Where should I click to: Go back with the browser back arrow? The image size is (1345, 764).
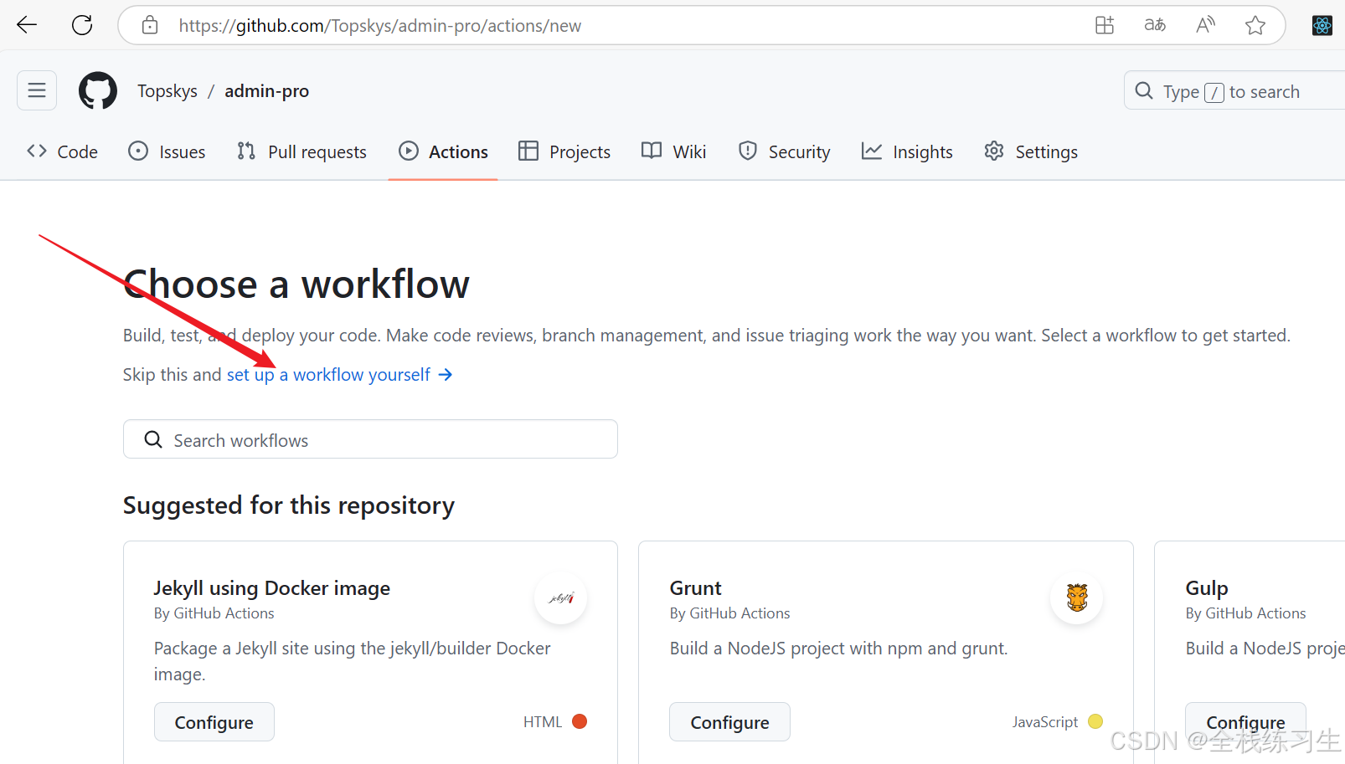coord(27,25)
